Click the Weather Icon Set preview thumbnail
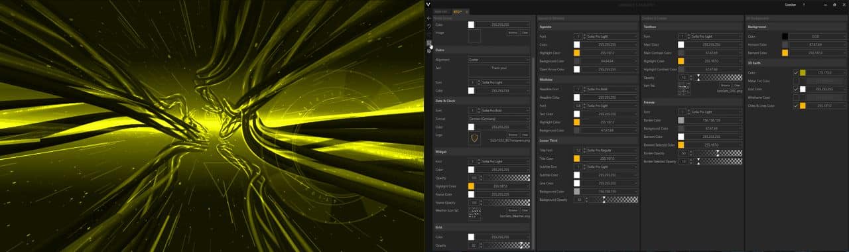The height and width of the screenshot is (252, 849). 475,213
